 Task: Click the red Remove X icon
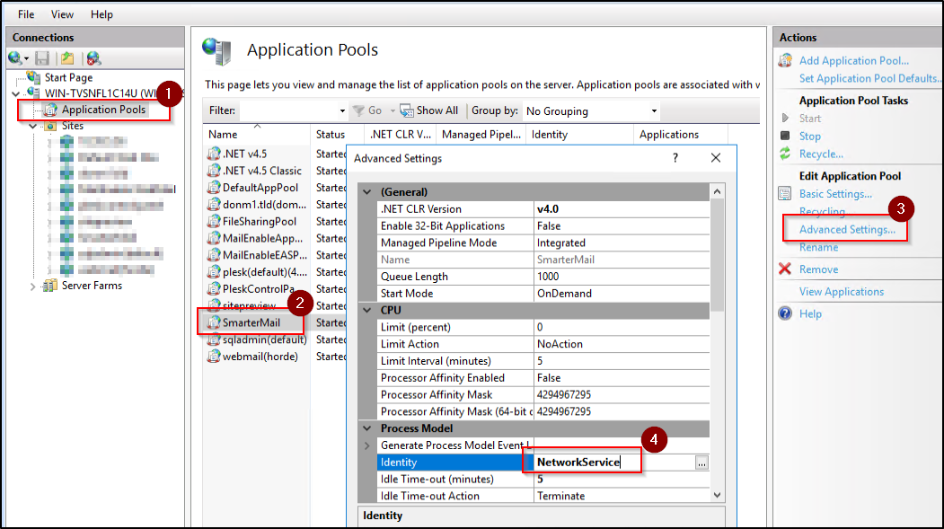pyautogui.click(x=785, y=269)
